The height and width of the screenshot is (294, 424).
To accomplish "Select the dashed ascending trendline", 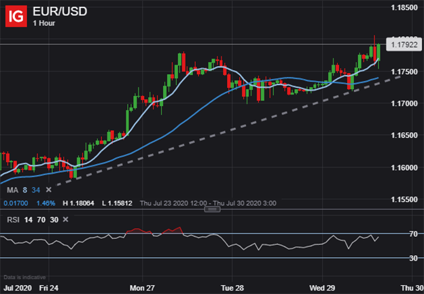I will [228, 131].
